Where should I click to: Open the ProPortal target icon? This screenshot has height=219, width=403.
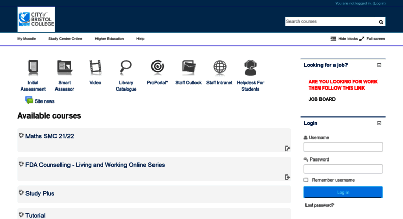pyautogui.click(x=157, y=67)
